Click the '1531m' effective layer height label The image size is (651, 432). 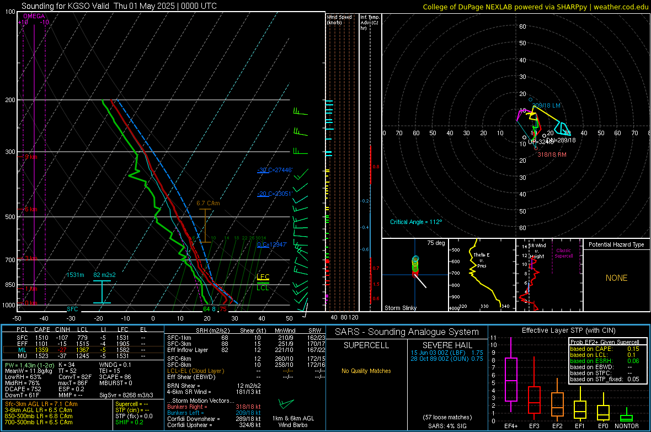pos(75,275)
